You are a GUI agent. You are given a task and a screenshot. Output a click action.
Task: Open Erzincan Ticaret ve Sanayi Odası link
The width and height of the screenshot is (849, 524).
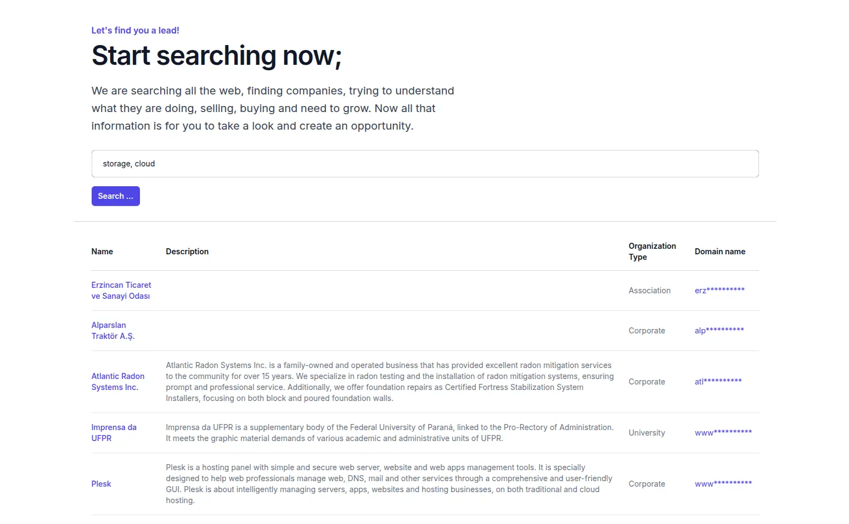coord(121,291)
